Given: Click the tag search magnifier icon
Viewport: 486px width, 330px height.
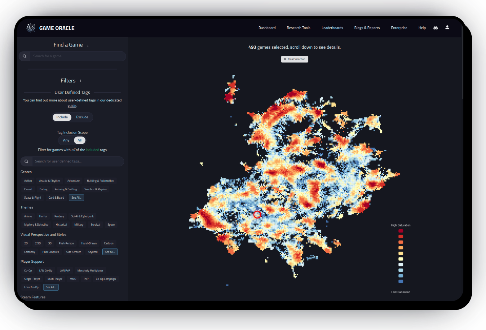Looking at the screenshot, I should point(27,161).
